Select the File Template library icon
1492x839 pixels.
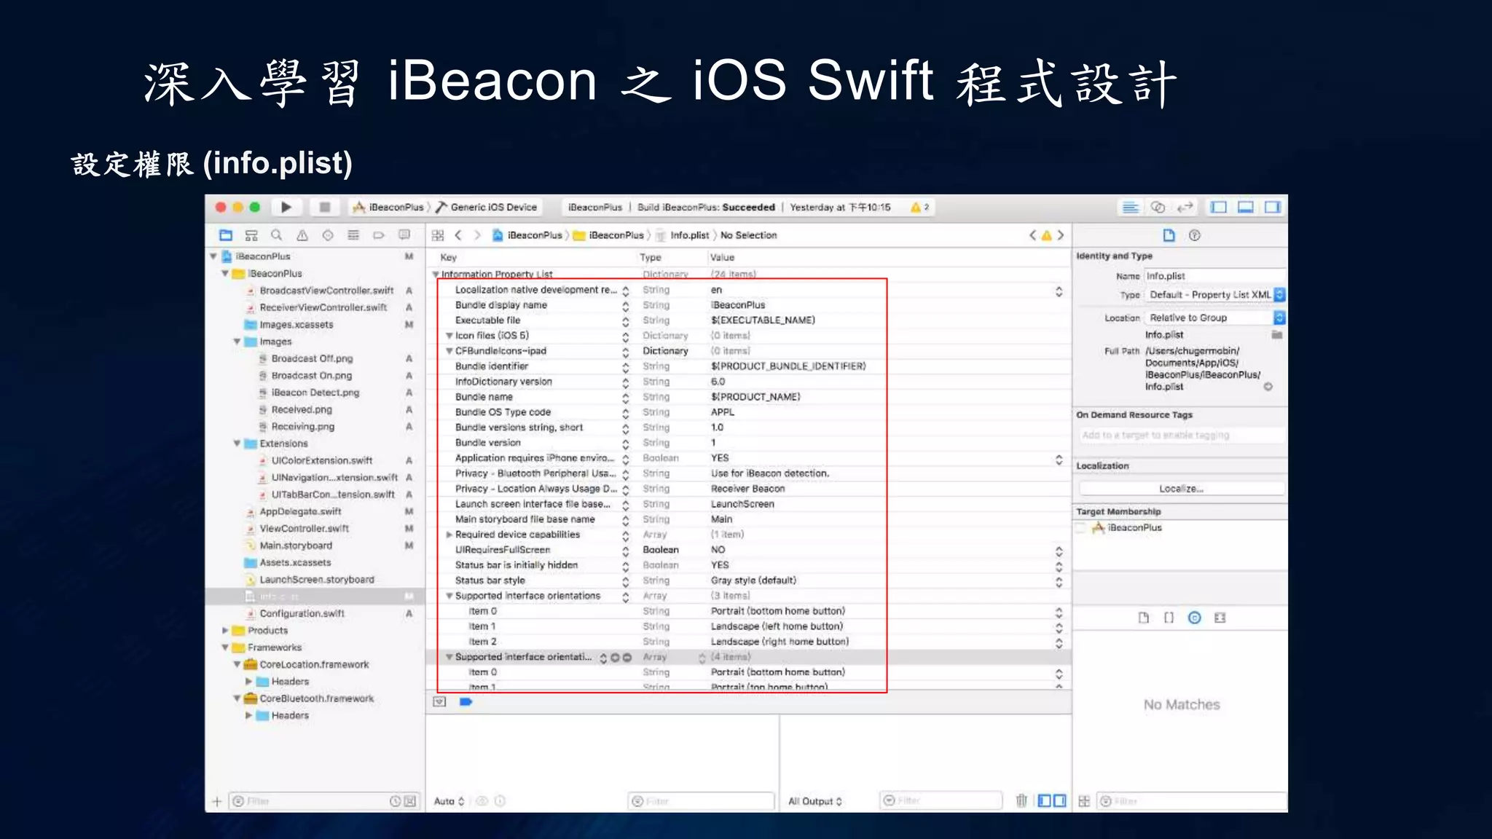[x=1143, y=618]
